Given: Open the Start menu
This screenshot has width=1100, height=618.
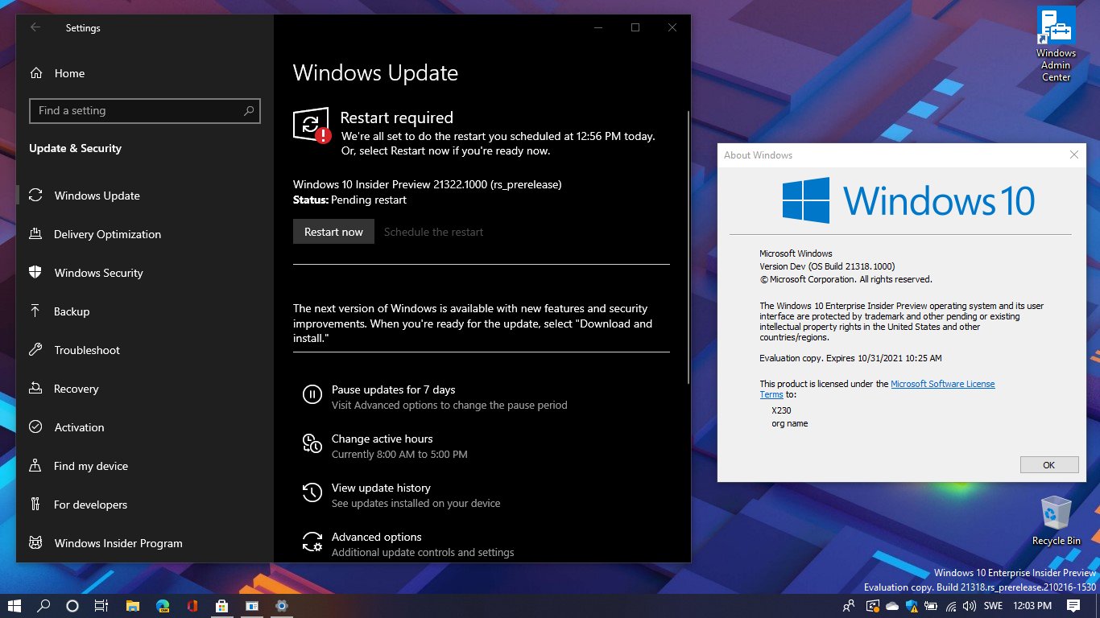Looking at the screenshot, I should tap(14, 606).
